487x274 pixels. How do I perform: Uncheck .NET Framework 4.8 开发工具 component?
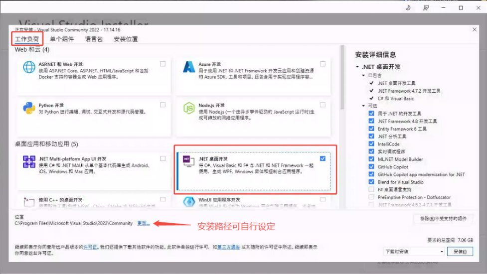point(371,121)
